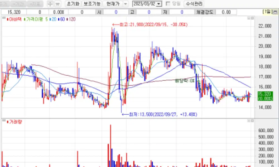Click the tallest red volume bar
The height and width of the screenshot is (167, 279).
pos(110,146)
